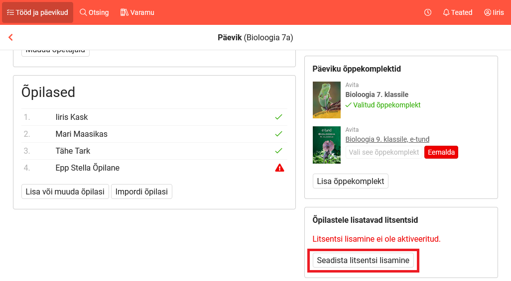Image resolution: width=511 pixels, height=281 pixels.
Task: Click the Lisa õppekomplekt button
Action: (x=351, y=181)
